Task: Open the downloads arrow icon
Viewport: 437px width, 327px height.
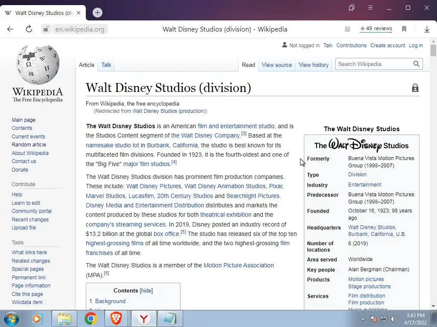Action: point(427,29)
